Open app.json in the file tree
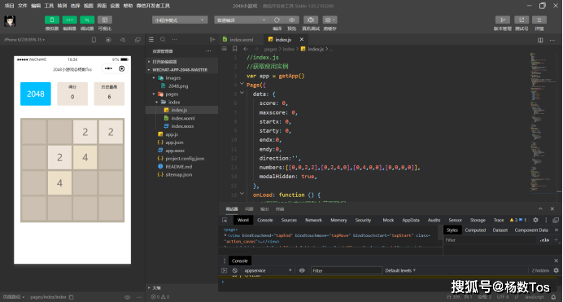The image size is (563, 302). pyautogui.click(x=174, y=142)
